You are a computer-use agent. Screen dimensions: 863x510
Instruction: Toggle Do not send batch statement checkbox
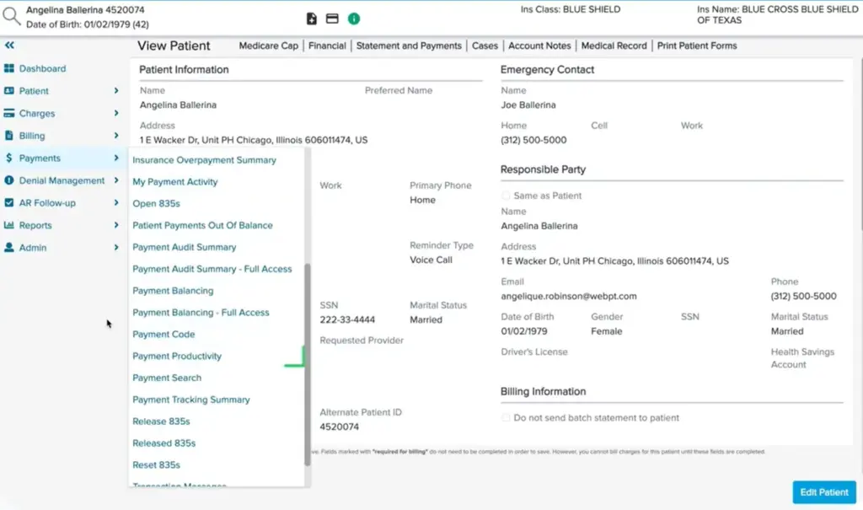[x=506, y=417]
